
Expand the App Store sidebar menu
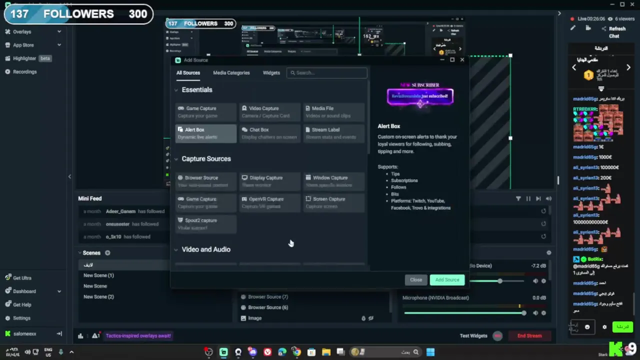[x=59, y=45]
